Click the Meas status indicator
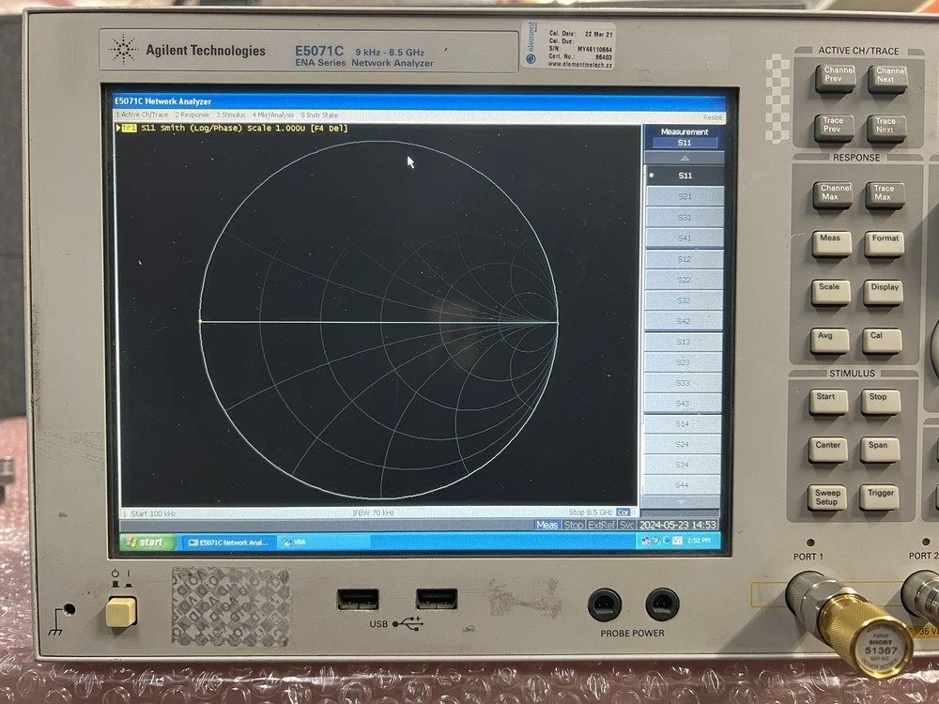This screenshot has width=939, height=704. [546, 525]
